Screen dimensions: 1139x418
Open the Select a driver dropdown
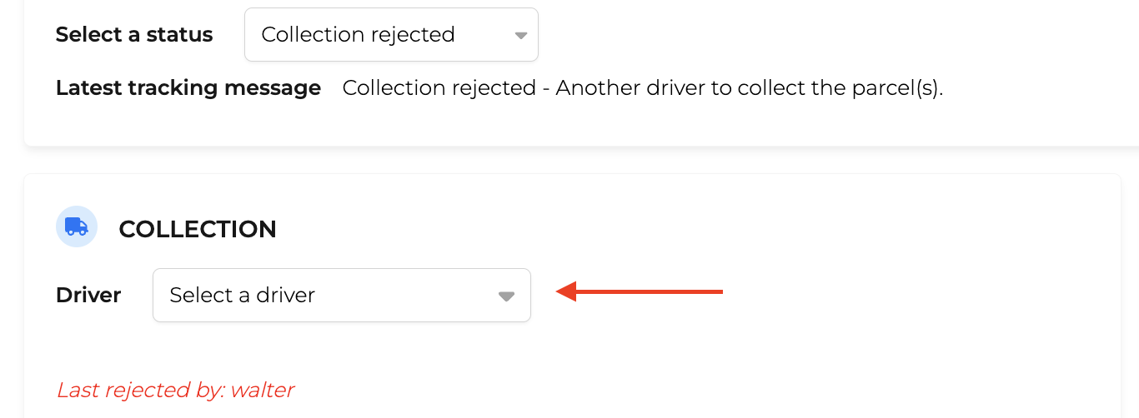pyautogui.click(x=342, y=295)
